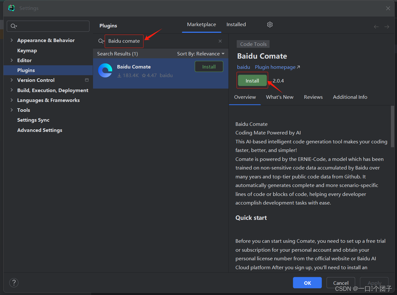Click the plugins settings gear icon

270,25
